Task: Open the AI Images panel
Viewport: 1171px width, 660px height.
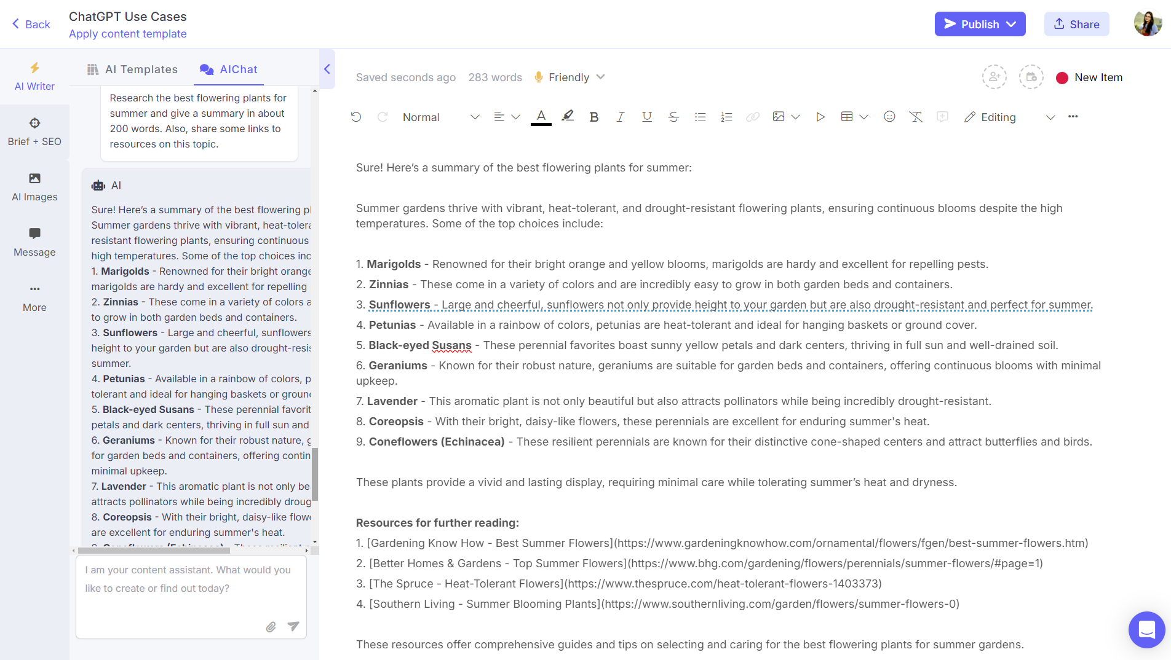Action: pos(34,187)
